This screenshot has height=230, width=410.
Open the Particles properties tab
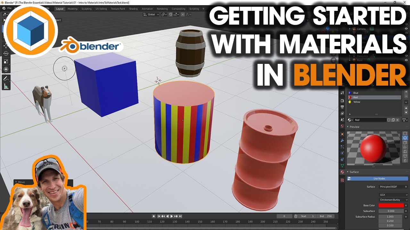pyautogui.click(x=342, y=147)
